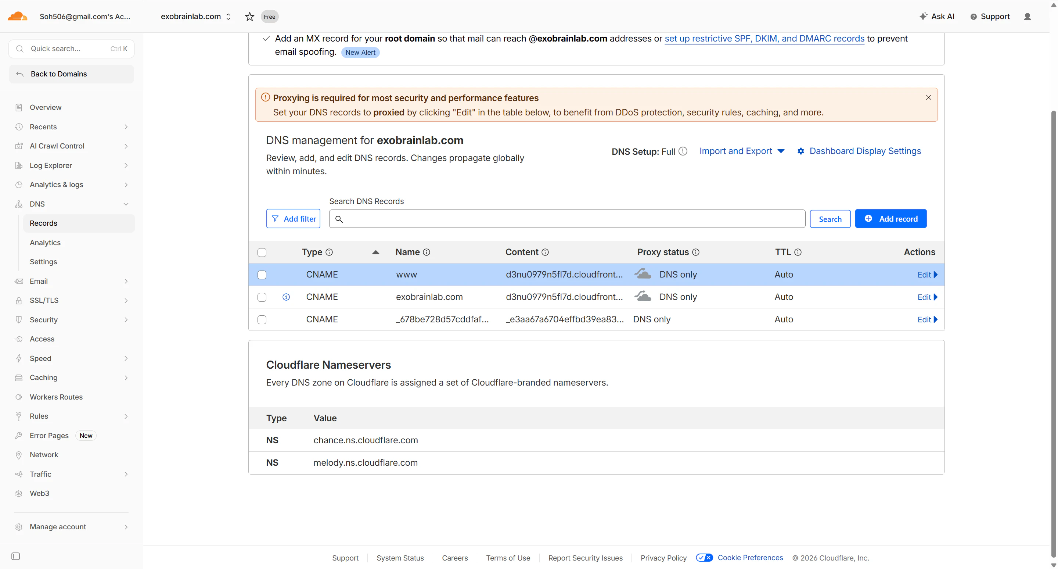Image resolution: width=1058 pixels, height=569 pixels.
Task: Click the Proxy status info icon
Action: (x=696, y=252)
